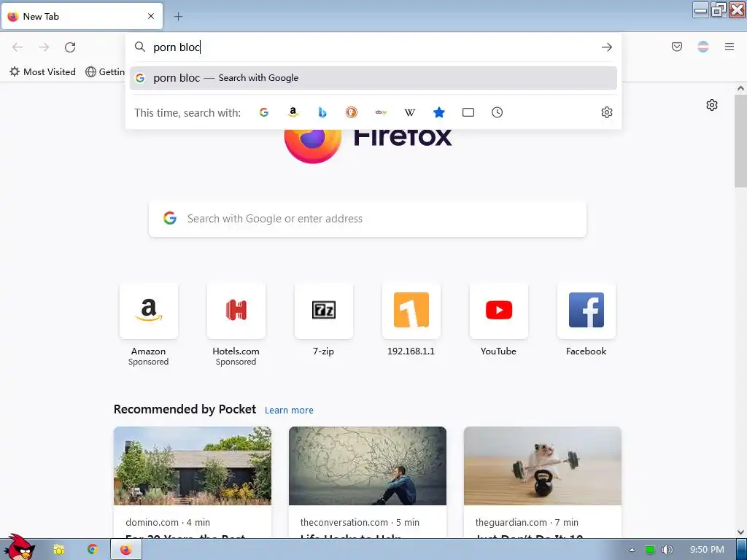This screenshot has height=560, width=747.
Task: Go back using the back arrow
Action: click(18, 47)
